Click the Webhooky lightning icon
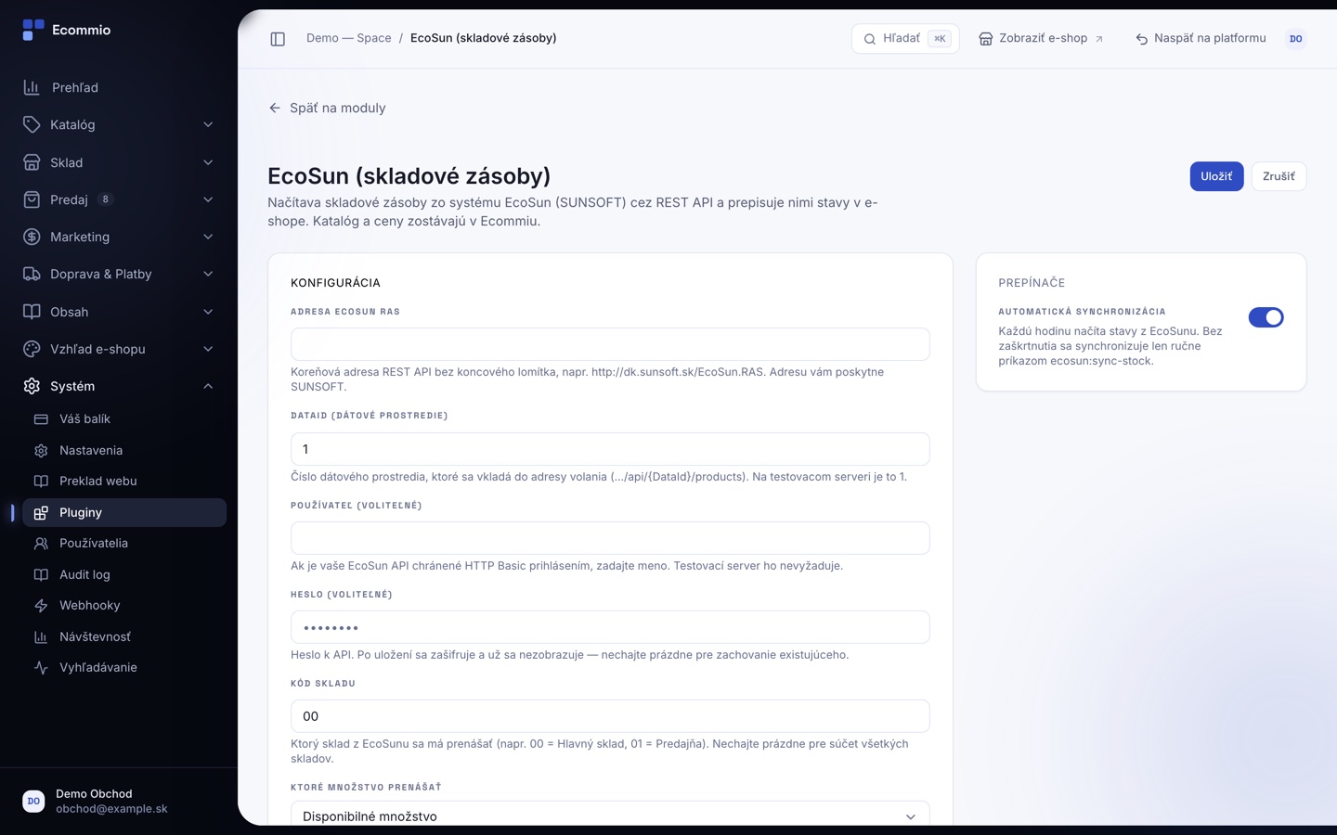1337x835 pixels. [x=41, y=606]
